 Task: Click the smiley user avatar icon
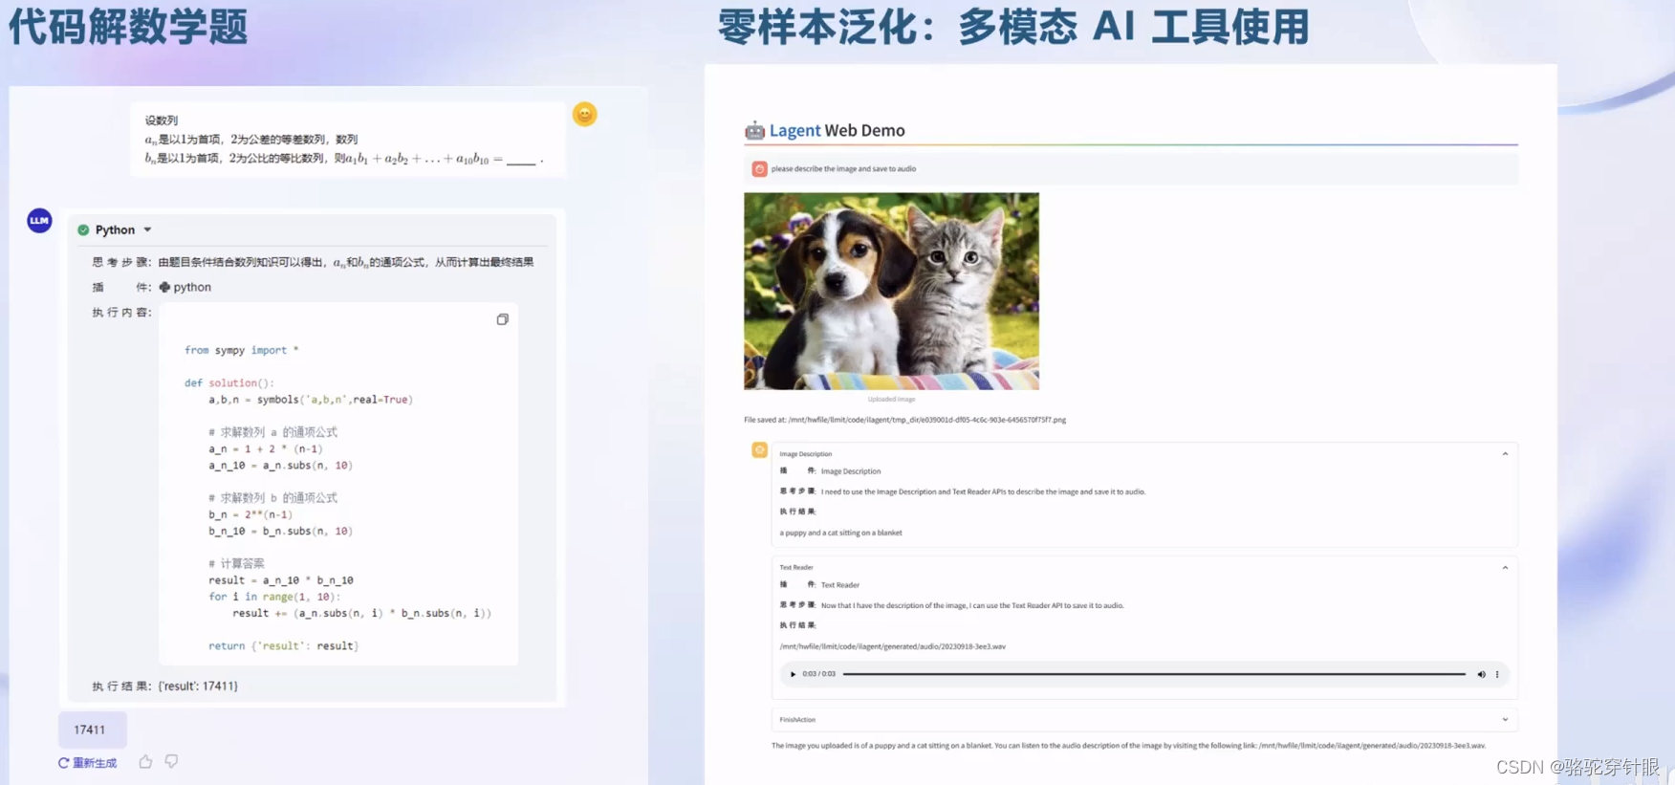click(584, 115)
